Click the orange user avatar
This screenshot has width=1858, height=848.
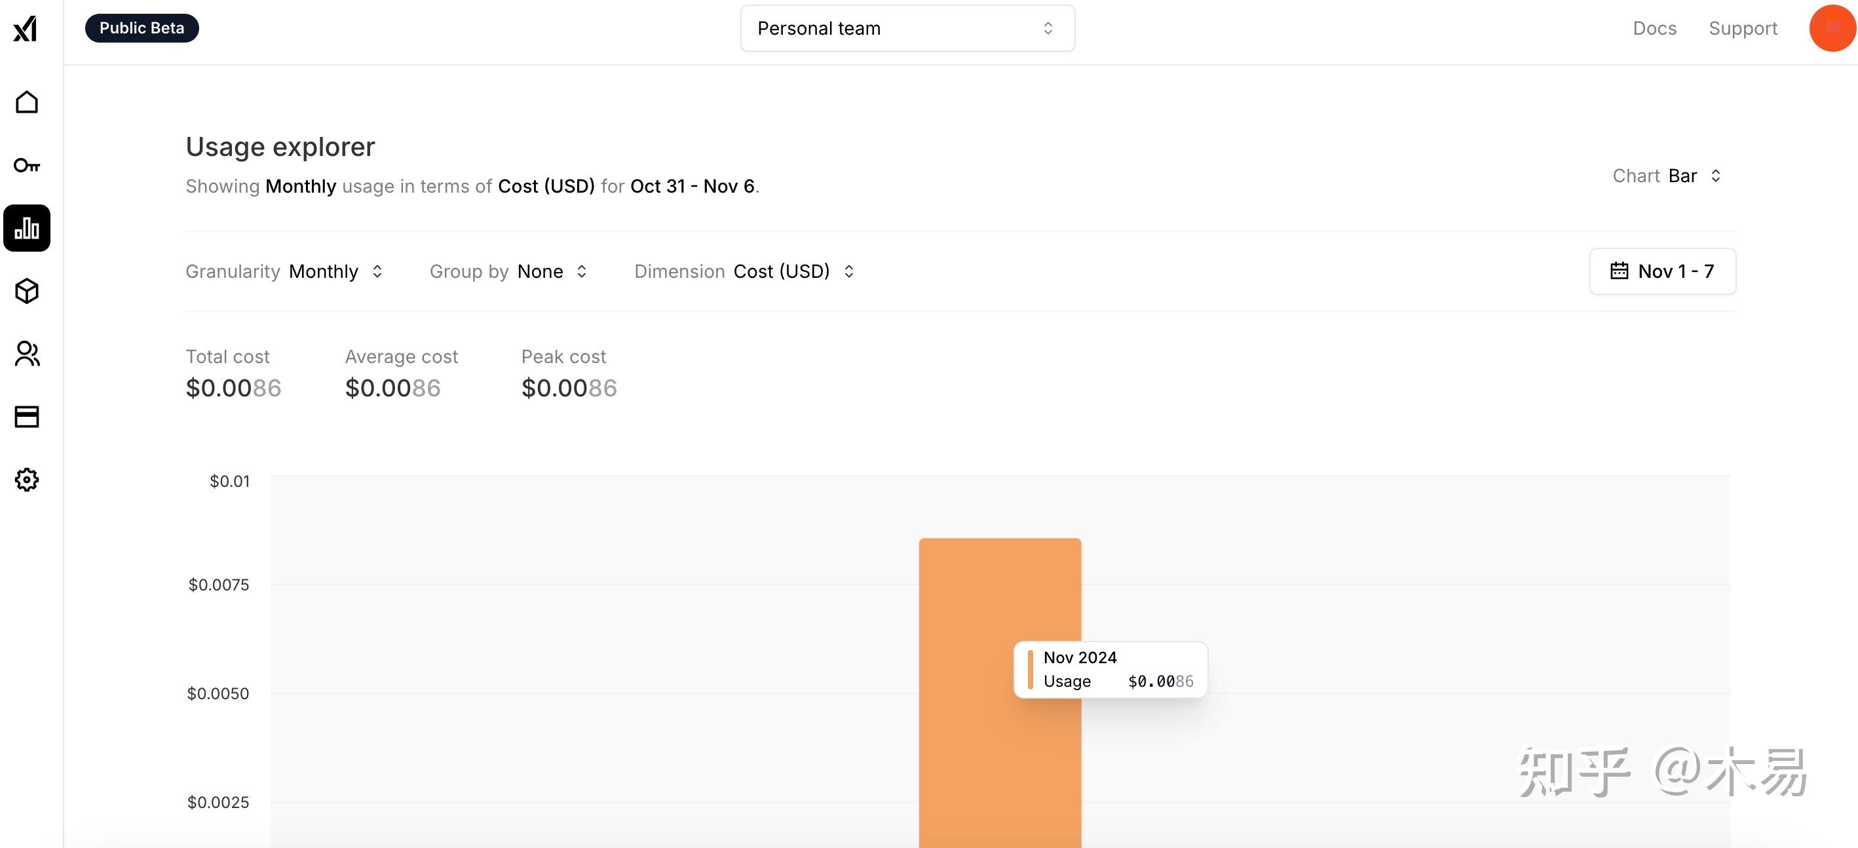(1831, 28)
